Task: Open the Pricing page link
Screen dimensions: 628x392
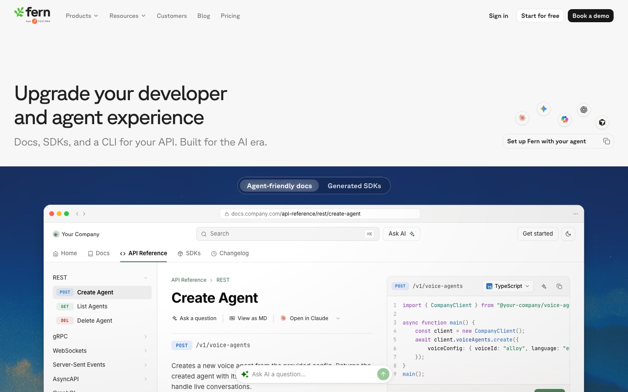Action: click(x=230, y=16)
